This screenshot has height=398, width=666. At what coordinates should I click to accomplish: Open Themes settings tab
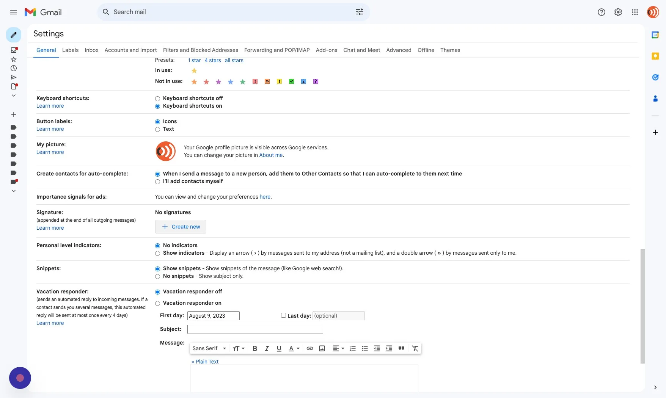pos(450,50)
